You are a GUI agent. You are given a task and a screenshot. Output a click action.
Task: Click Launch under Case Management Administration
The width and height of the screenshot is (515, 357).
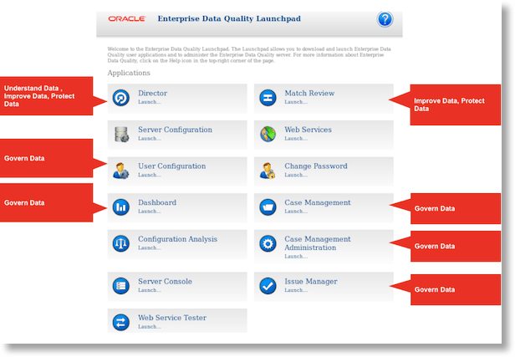point(296,257)
